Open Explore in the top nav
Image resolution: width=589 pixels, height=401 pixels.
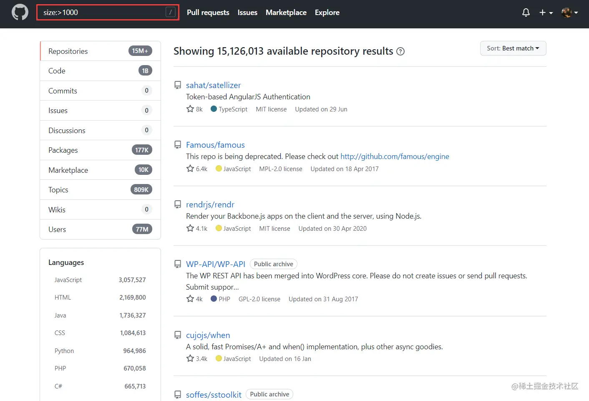[x=327, y=13]
